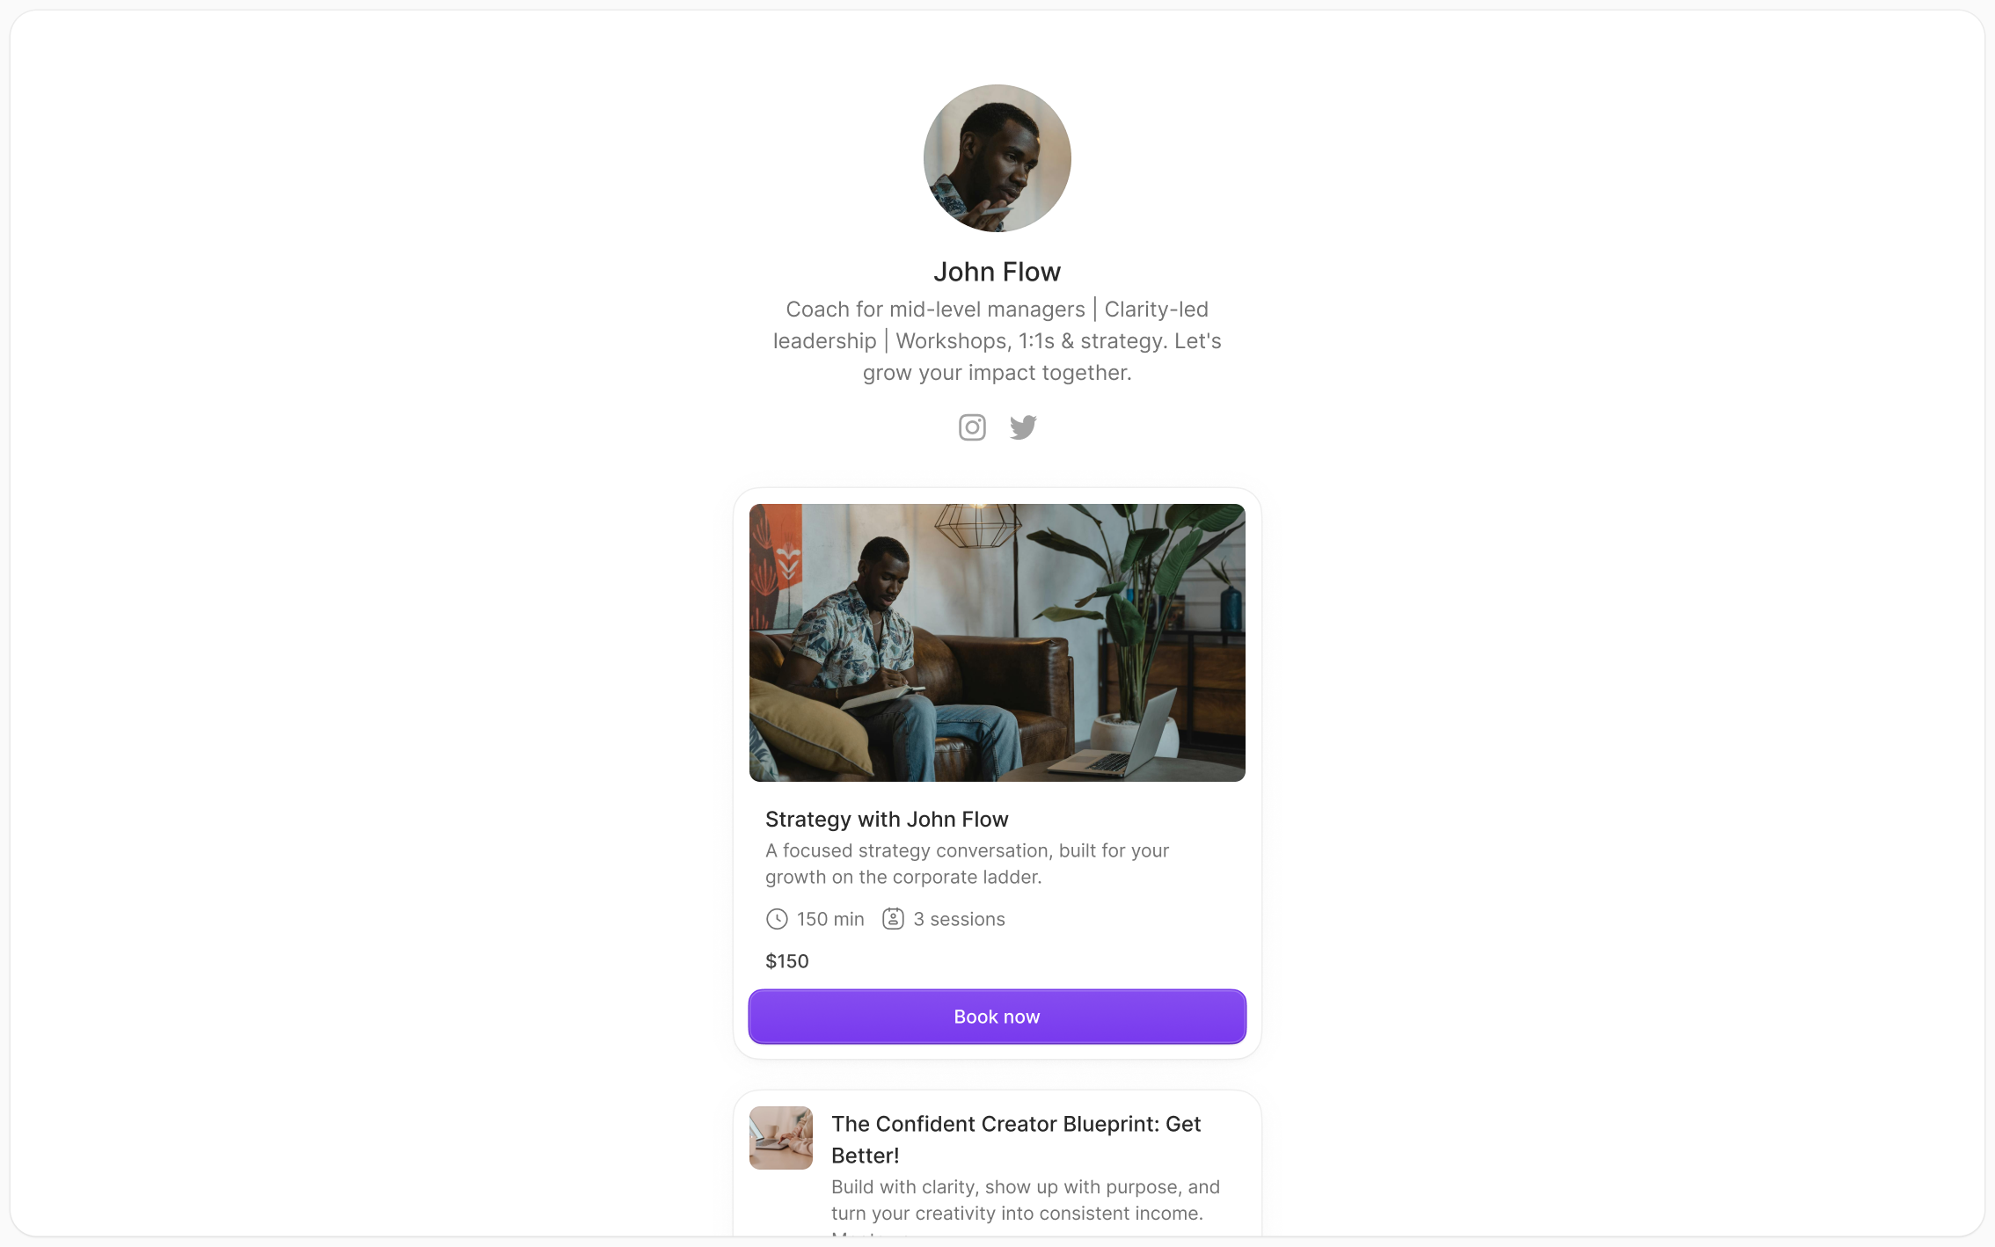1995x1247 pixels.
Task: Click the $150 price label
Action: click(x=787, y=961)
